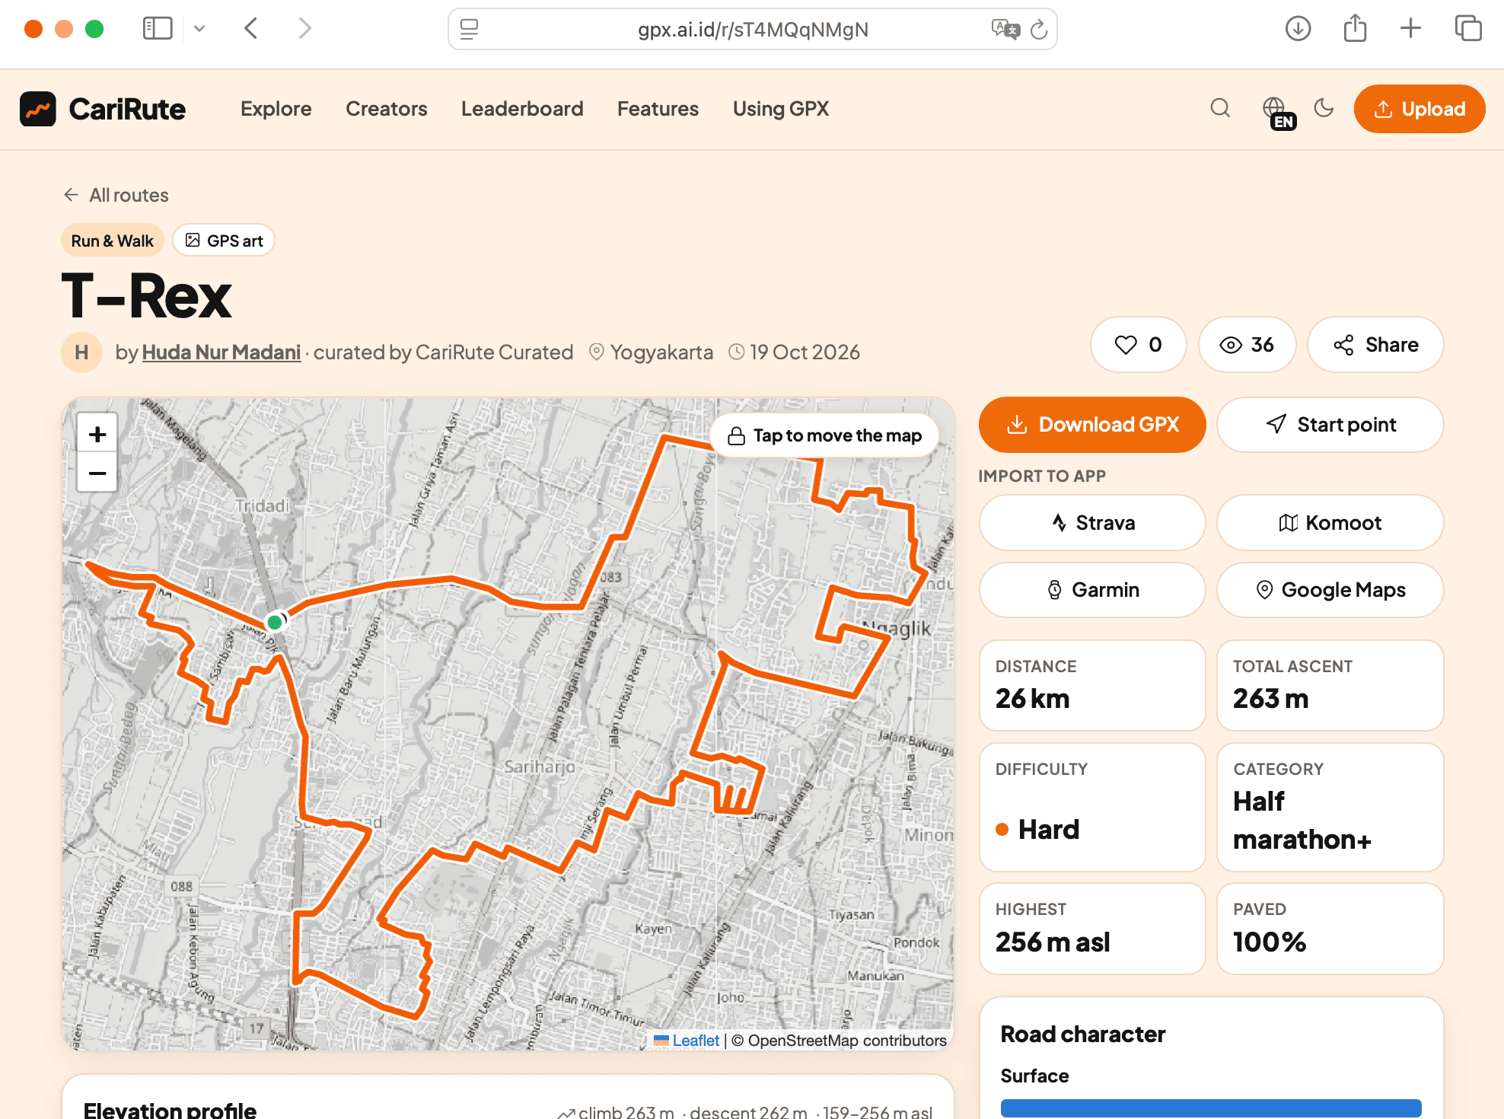This screenshot has width=1504, height=1119.
Task: Open the search magnifier icon
Action: tap(1220, 108)
